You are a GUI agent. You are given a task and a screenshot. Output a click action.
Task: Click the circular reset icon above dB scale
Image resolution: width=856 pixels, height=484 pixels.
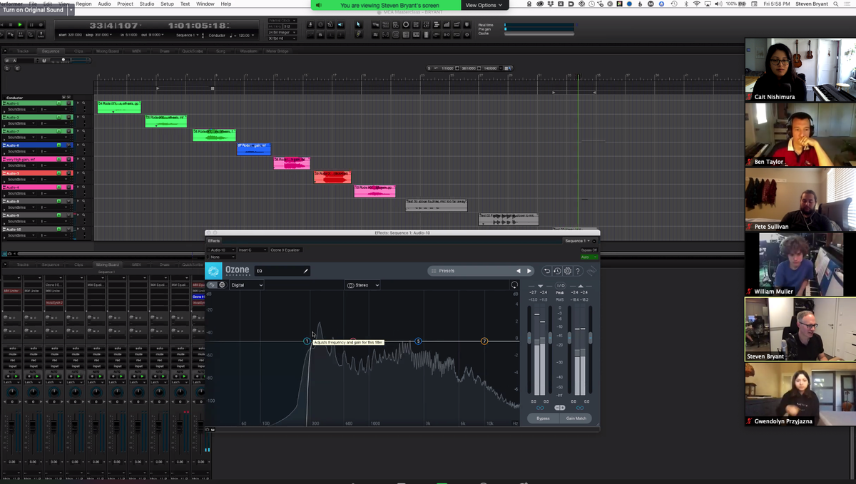(514, 285)
